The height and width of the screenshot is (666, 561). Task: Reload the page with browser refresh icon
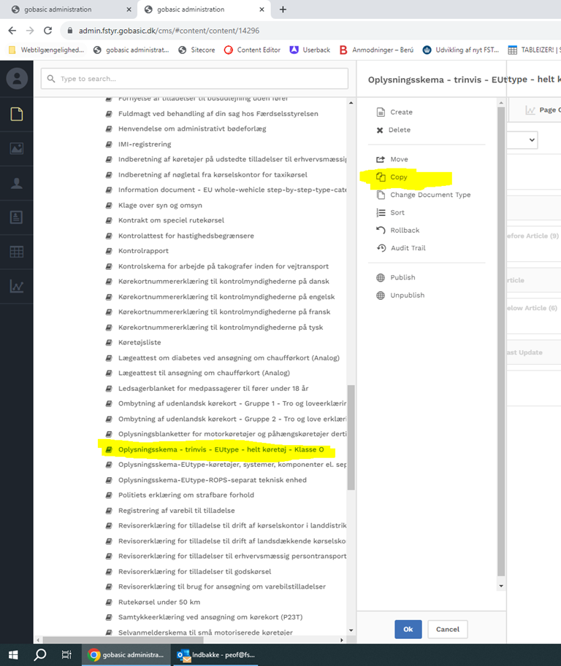point(48,31)
